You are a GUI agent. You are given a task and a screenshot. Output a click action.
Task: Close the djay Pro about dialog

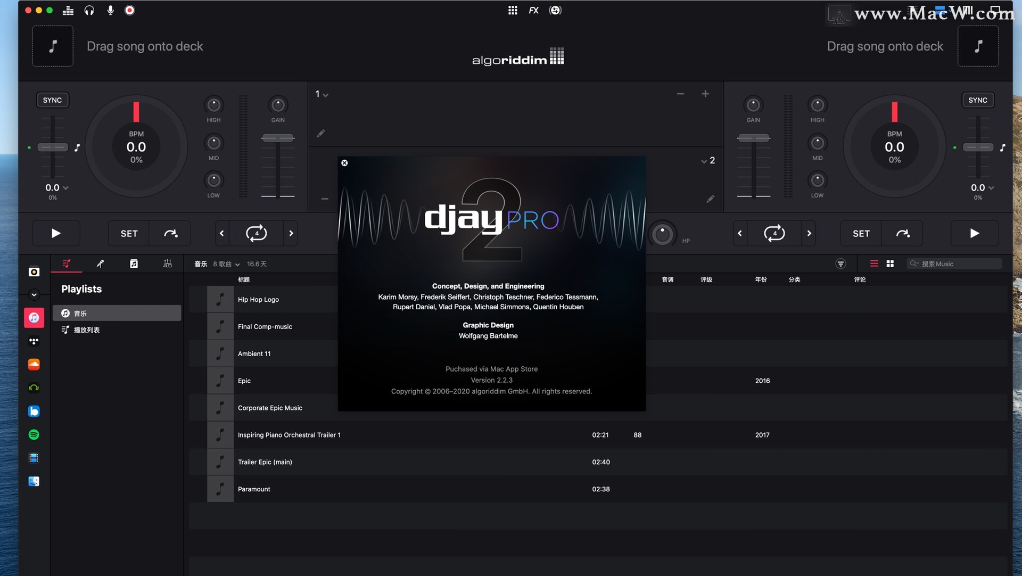click(x=344, y=163)
